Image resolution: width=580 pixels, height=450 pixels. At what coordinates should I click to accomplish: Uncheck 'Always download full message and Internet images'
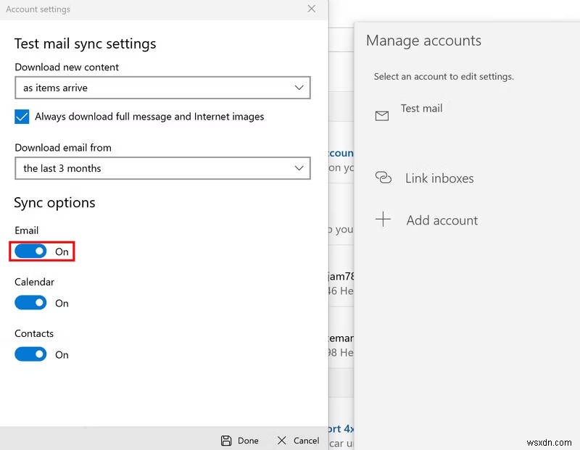pos(21,116)
